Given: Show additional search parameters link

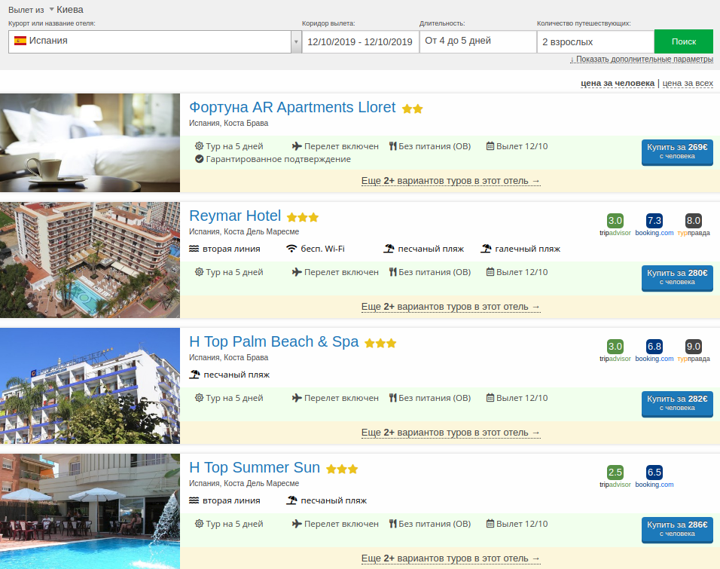Looking at the screenshot, I should (x=642, y=60).
